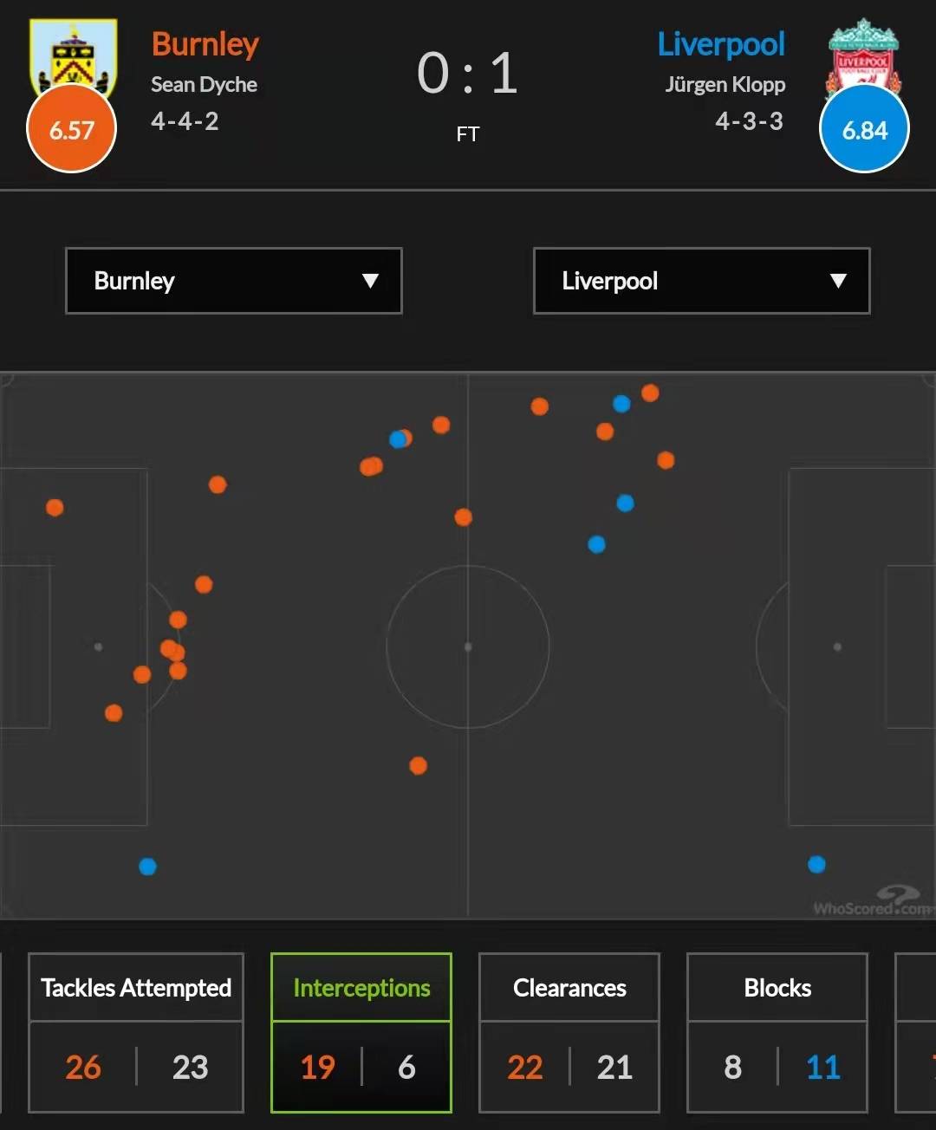936x1130 pixels.
Task: Switch to the Tackles Attempted tab
Action: click(136, 988)
